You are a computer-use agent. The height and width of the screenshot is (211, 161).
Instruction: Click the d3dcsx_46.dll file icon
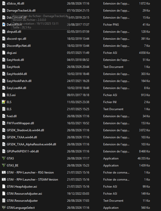click(x=4, y=3)
